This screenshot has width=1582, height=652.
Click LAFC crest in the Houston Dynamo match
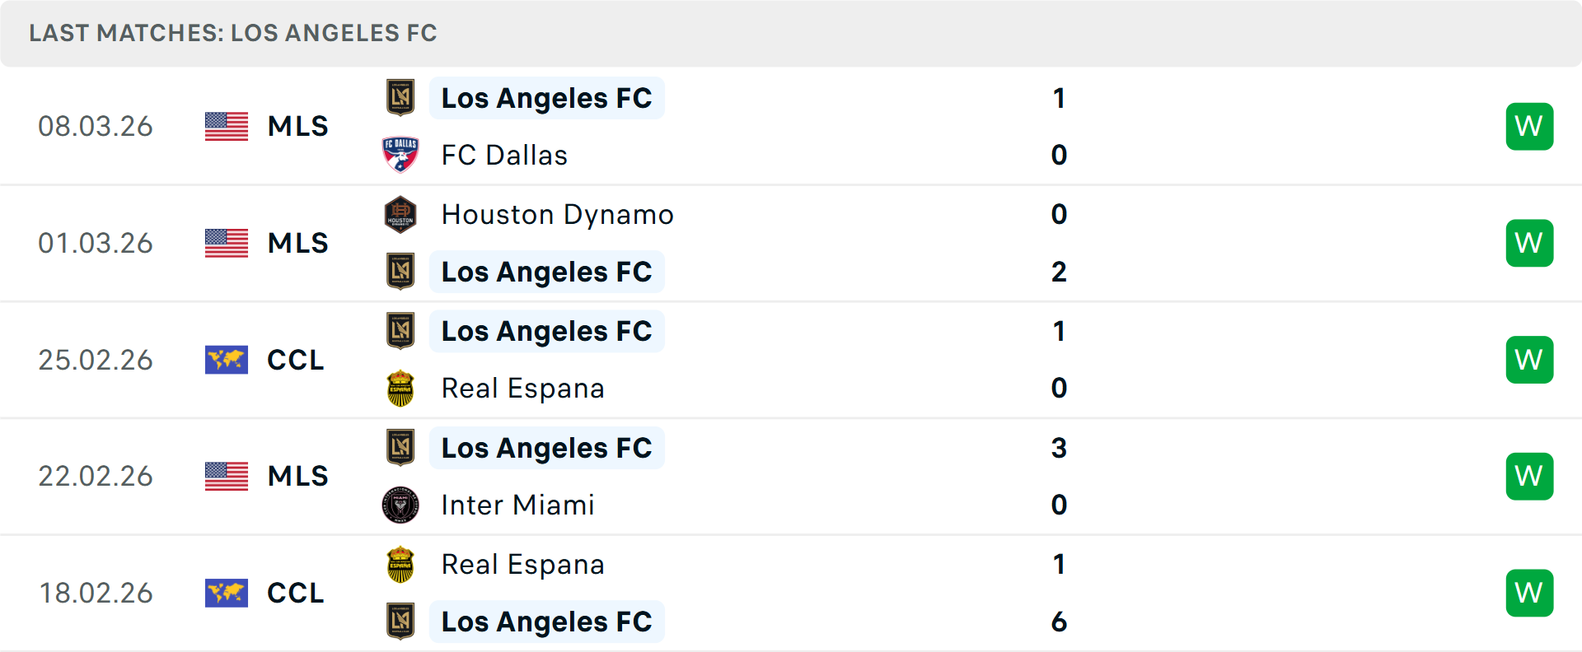400,272
